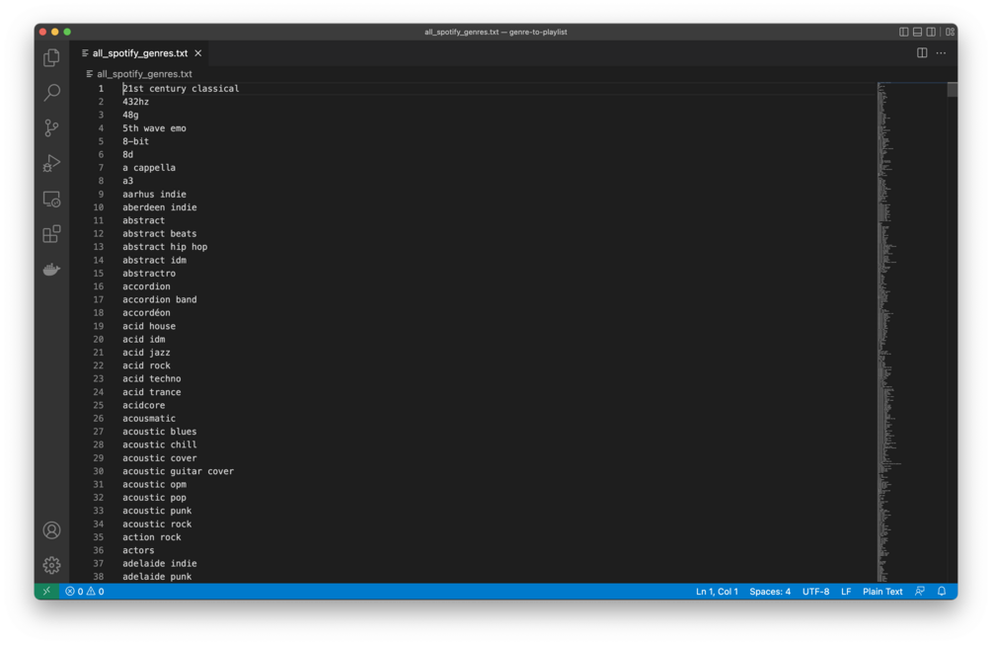Open the editor More Actions menu
This screenshot has height=645, width=992.
click(x=942, y=53)
